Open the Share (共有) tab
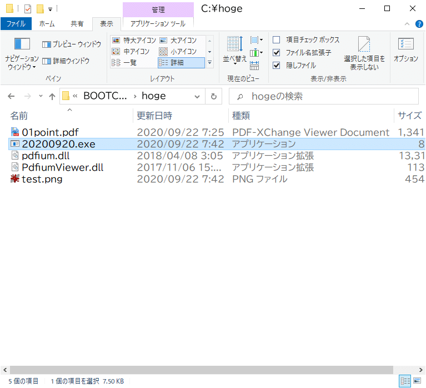This screenshot has width=426, height=388. [x=77, y=24]
